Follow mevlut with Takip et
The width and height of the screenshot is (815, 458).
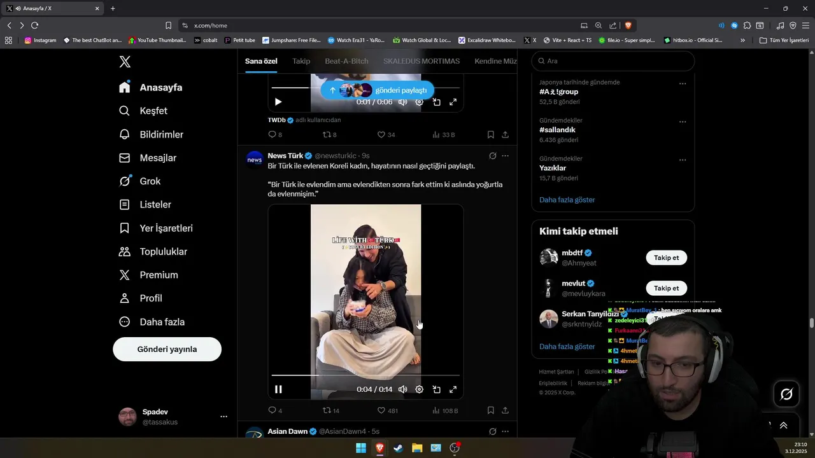tap(666, 288)
